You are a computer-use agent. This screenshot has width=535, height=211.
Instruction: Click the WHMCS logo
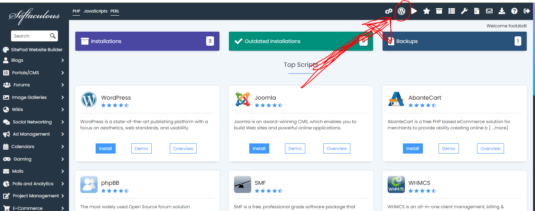pyautogui.click(x=396, y=184)
